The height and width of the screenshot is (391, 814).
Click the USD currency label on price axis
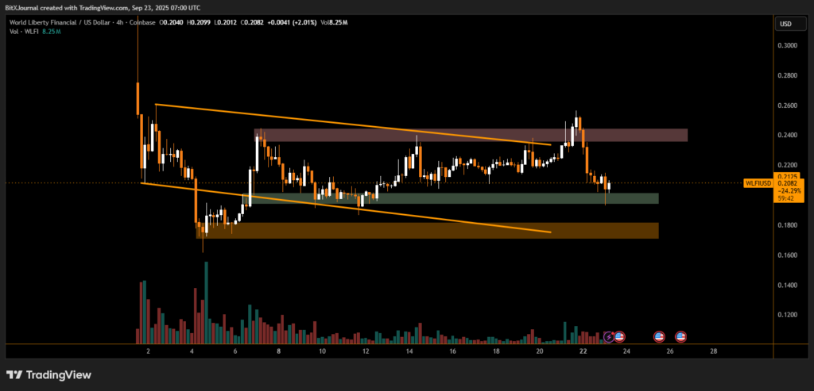[785, 24]
